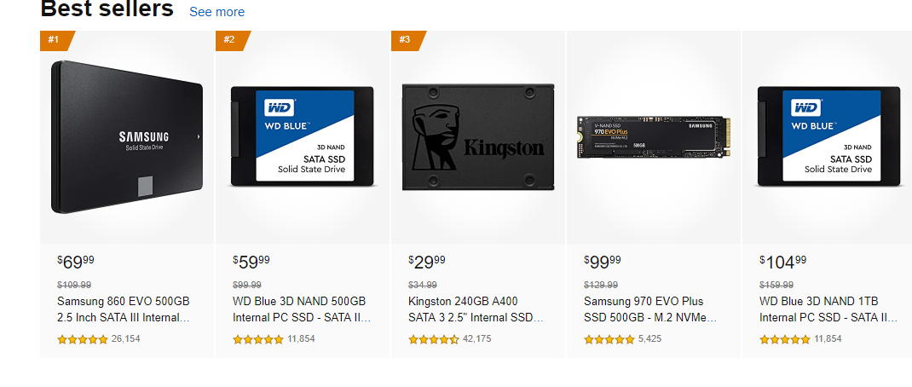Viewport: 912px width, 387px height.
Task: Open WD Blue 3D NAND 500GB title
Action: click(302, 309)
